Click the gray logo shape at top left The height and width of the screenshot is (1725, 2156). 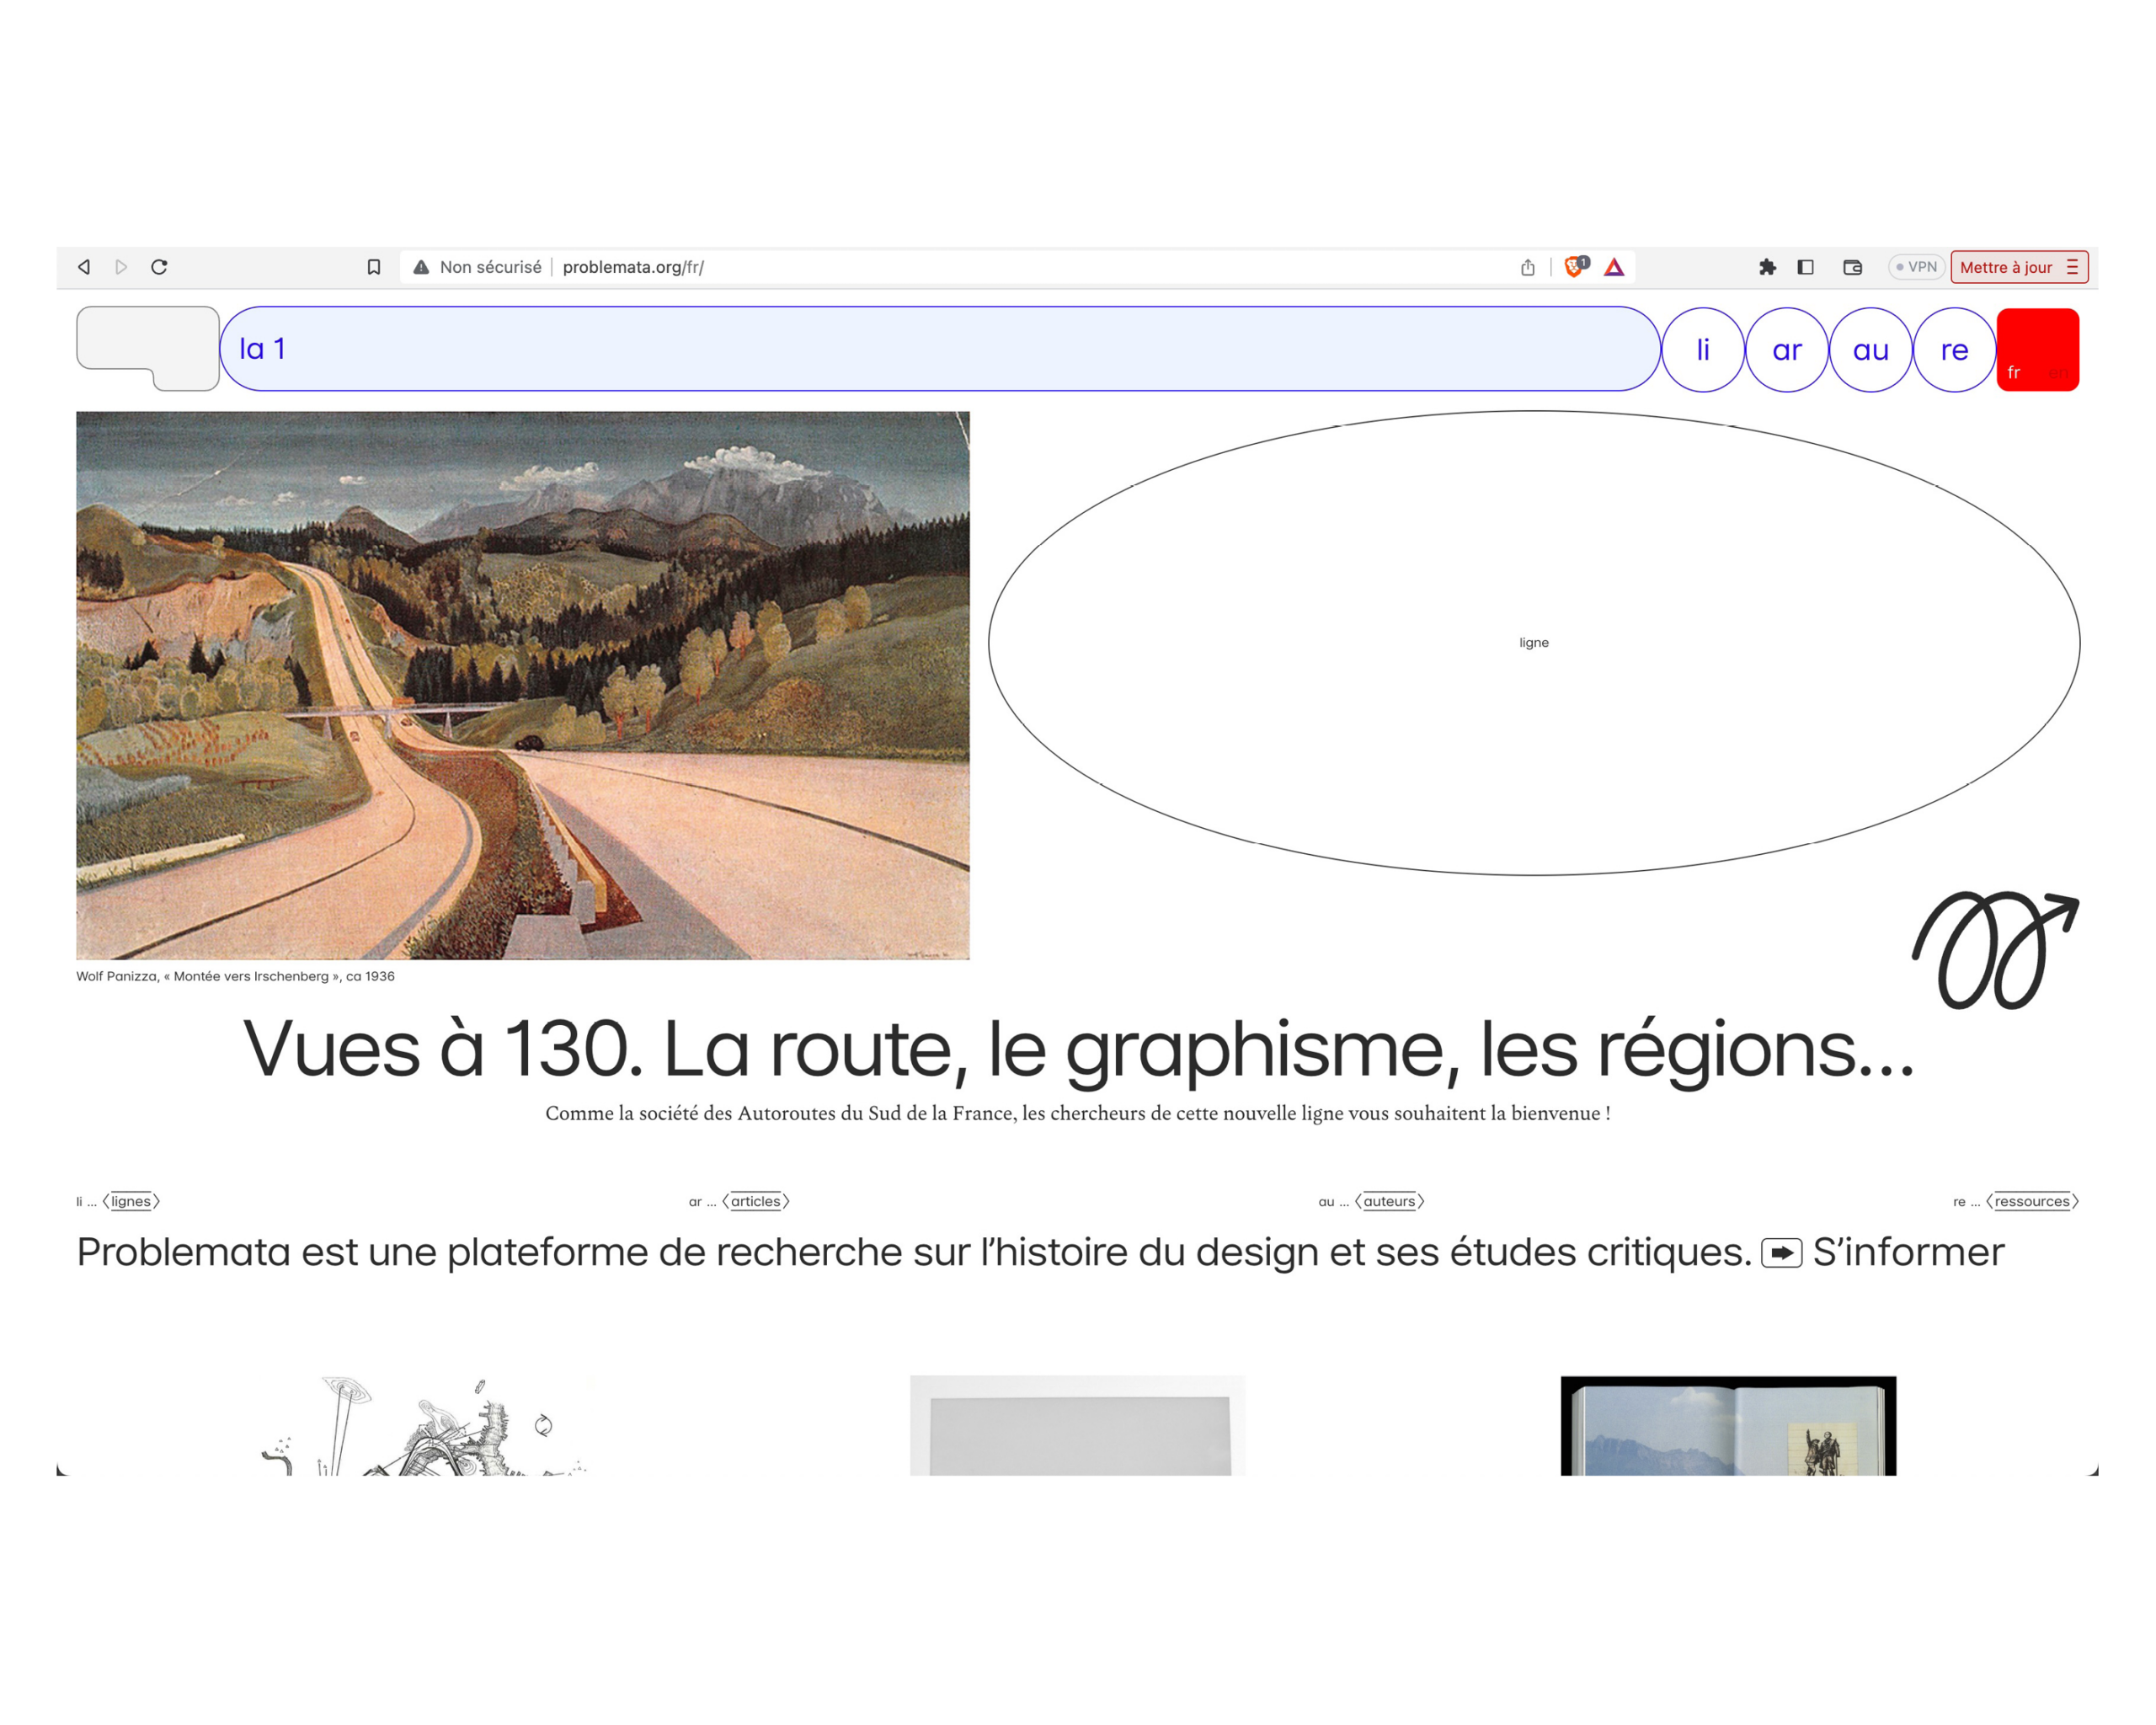pos(148,347)
